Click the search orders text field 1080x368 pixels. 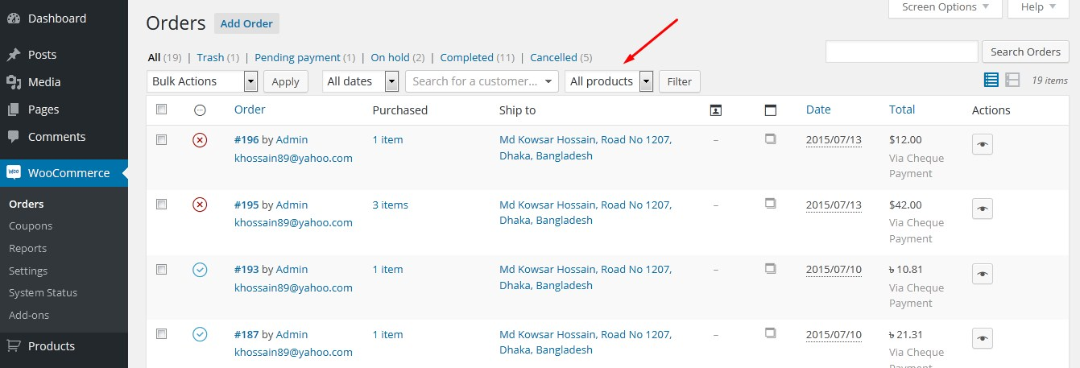902,52
